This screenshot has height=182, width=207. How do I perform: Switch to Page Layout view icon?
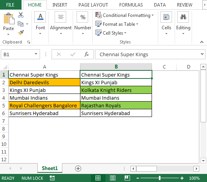(x=113, y=178)
